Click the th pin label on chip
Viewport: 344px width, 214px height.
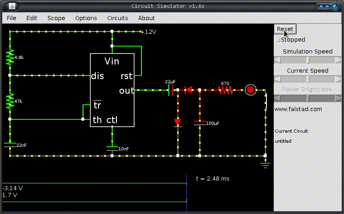point(97,120)
